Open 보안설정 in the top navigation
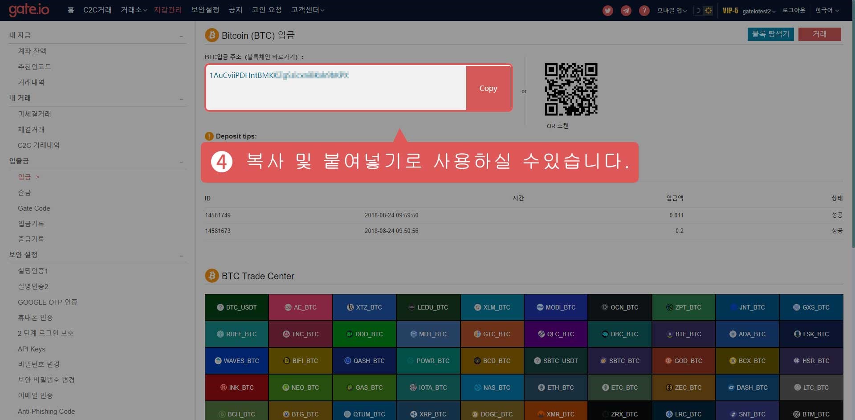The width and height of the screenshot is (855, 420). click(x=205, y=10)
